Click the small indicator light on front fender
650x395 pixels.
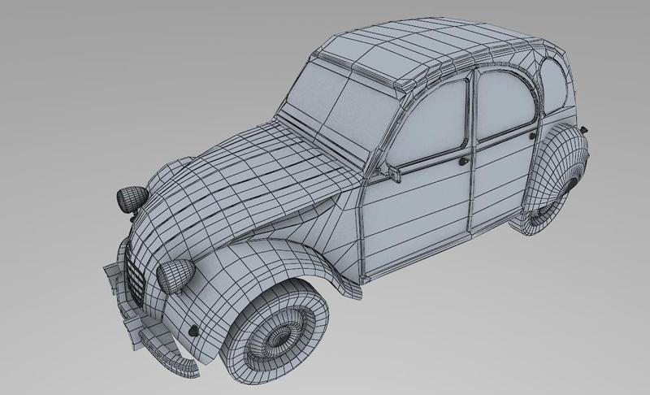pyautogui.click(x=193, y=331)
